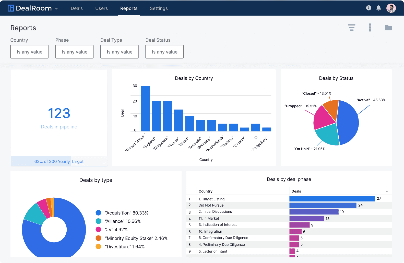Switch to the Users tab

[101, 8]
